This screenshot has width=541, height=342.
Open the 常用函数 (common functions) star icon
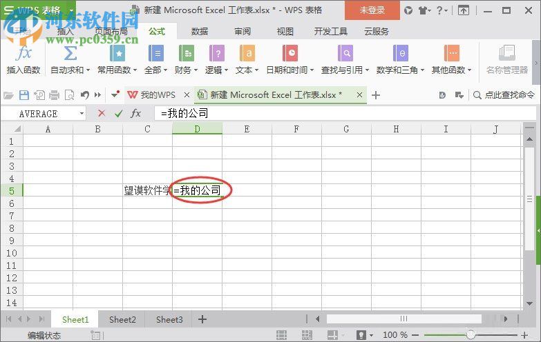pos(117,53)
